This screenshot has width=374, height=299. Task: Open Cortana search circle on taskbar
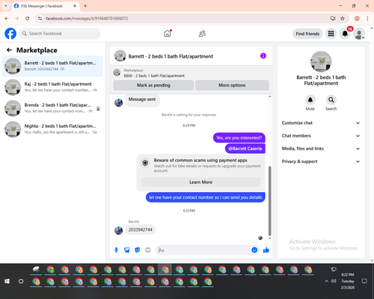(x=21, y=281)
